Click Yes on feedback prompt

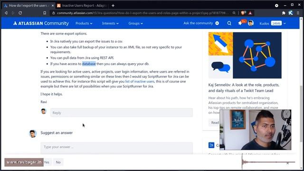(x=47, y=162)
